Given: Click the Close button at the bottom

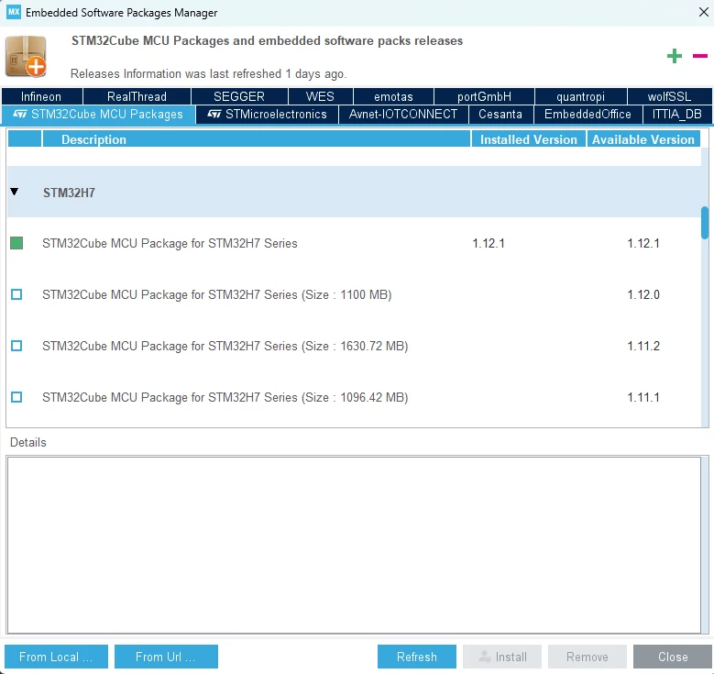Looking at the screenshot, I should tap(673, 657).
